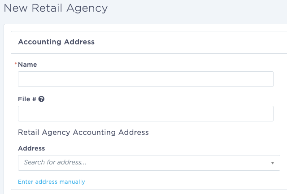Activate the required Name textbox
This screenshot has width=287, height=194.
click(146, 79)
